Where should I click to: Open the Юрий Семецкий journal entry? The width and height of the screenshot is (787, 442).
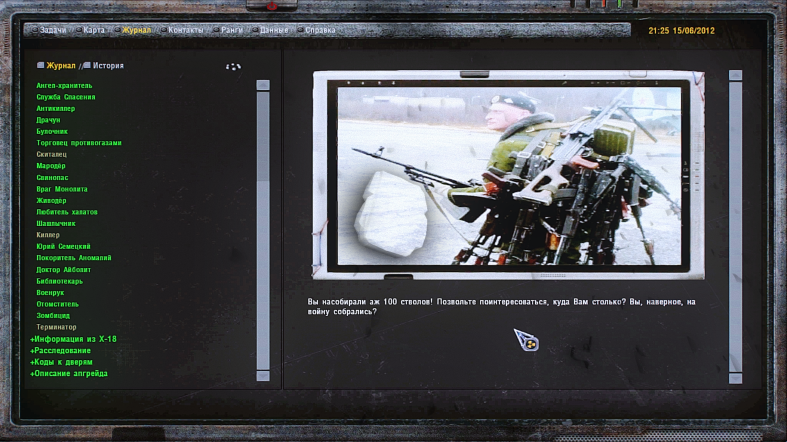63,246
